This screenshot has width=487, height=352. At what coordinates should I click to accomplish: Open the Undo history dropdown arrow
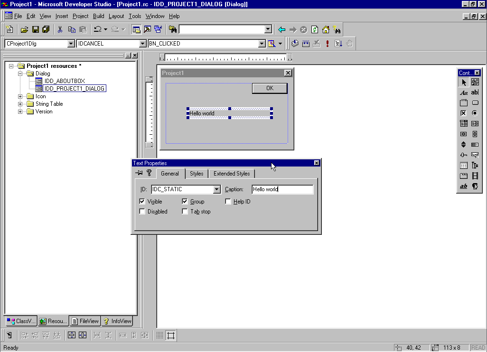click(105, 29)
